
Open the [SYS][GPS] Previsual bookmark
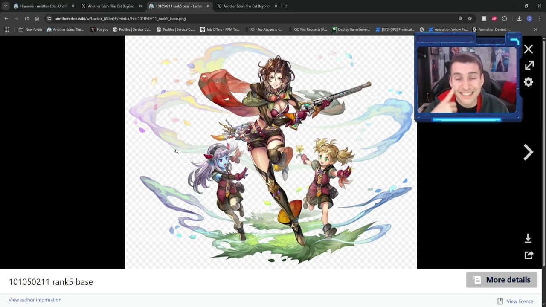tap(395, 29)
